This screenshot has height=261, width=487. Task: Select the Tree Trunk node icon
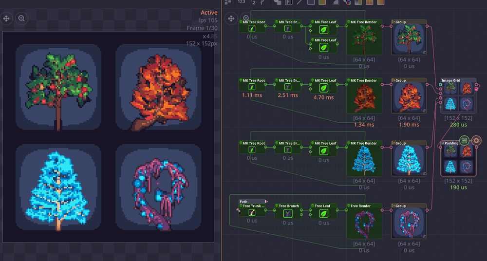pos(252,212)
